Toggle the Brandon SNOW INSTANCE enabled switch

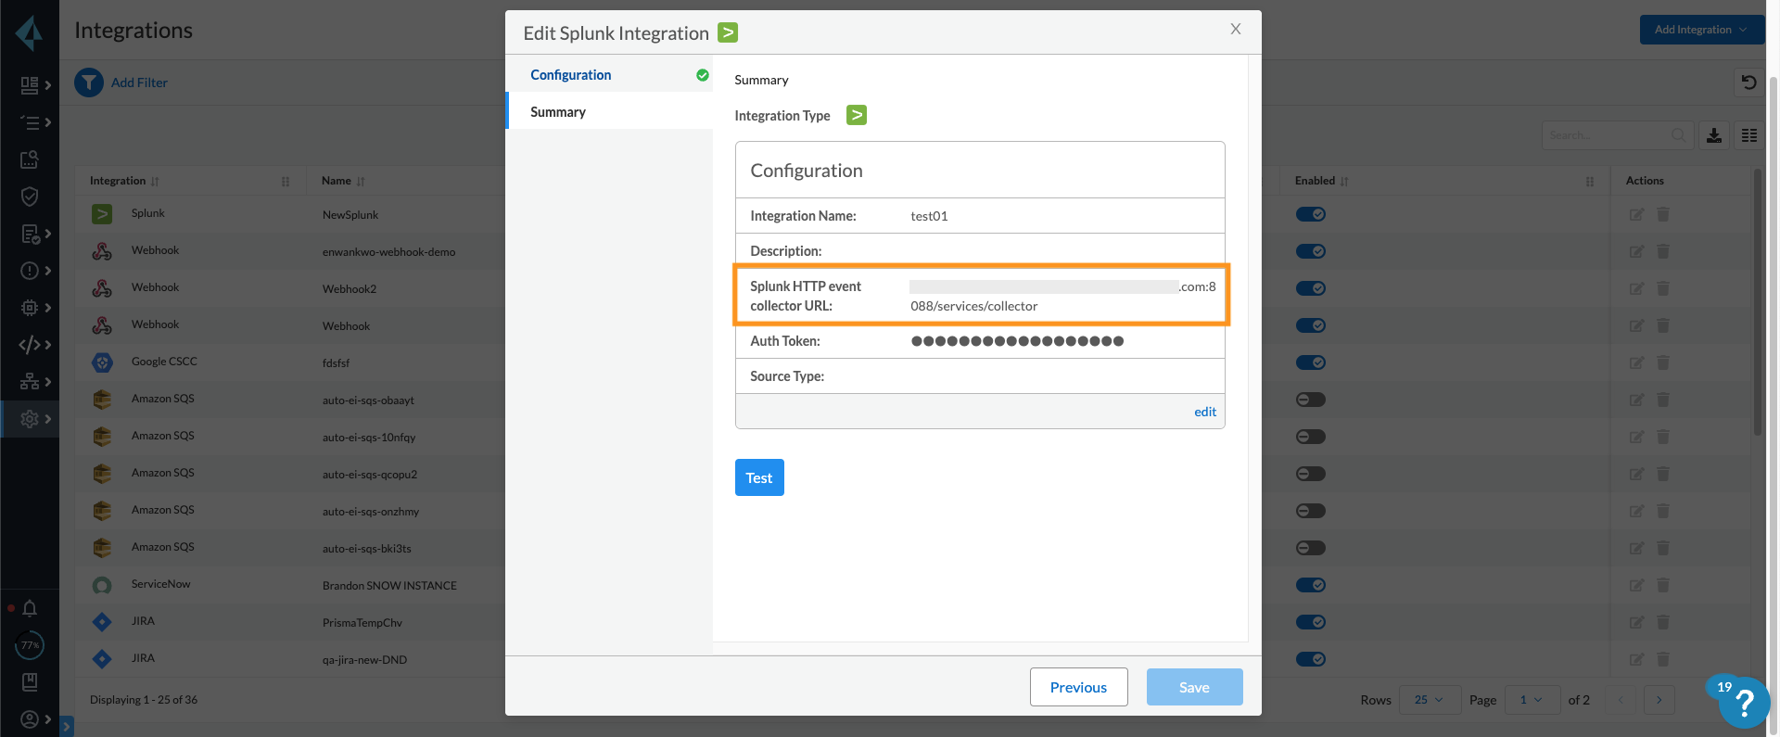(x=1310, y=585)
